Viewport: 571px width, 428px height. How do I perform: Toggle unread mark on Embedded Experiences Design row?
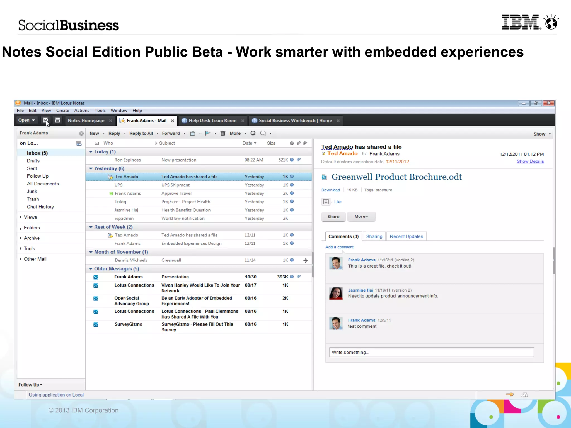click(x=292, y=243)
